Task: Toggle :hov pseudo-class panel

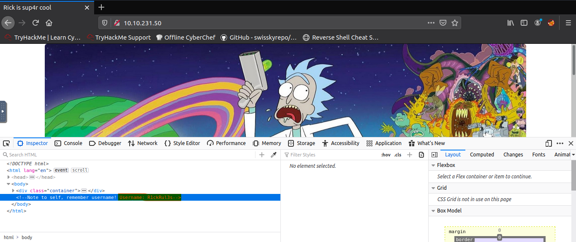Action: (x=386, y=155)
